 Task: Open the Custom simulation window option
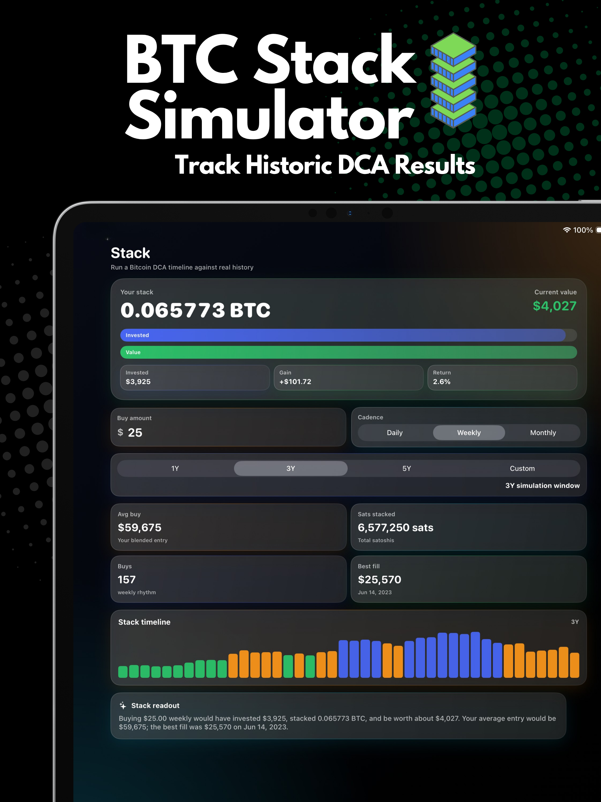coord(522,468)
